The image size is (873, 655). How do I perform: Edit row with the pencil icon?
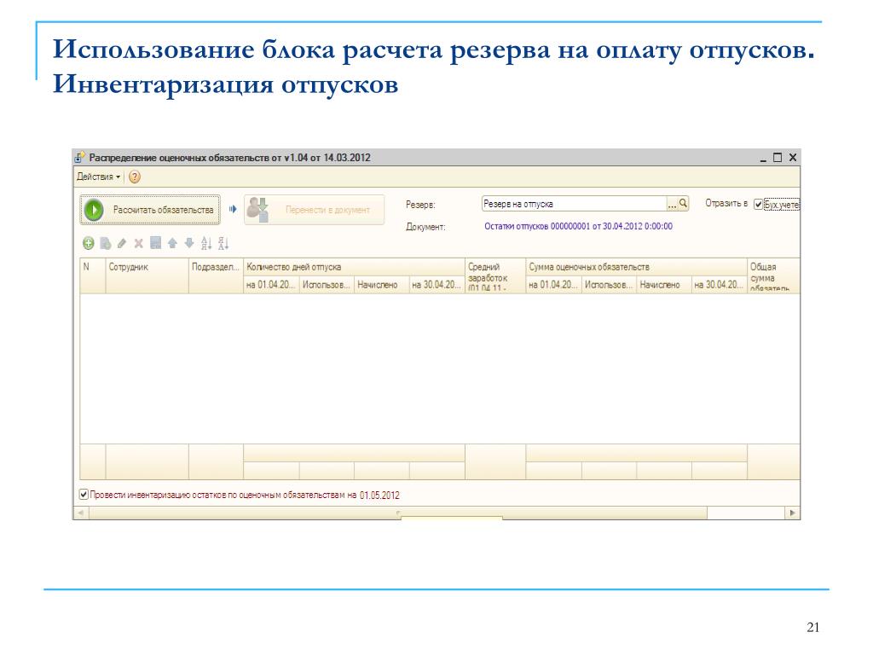point(122,243)
